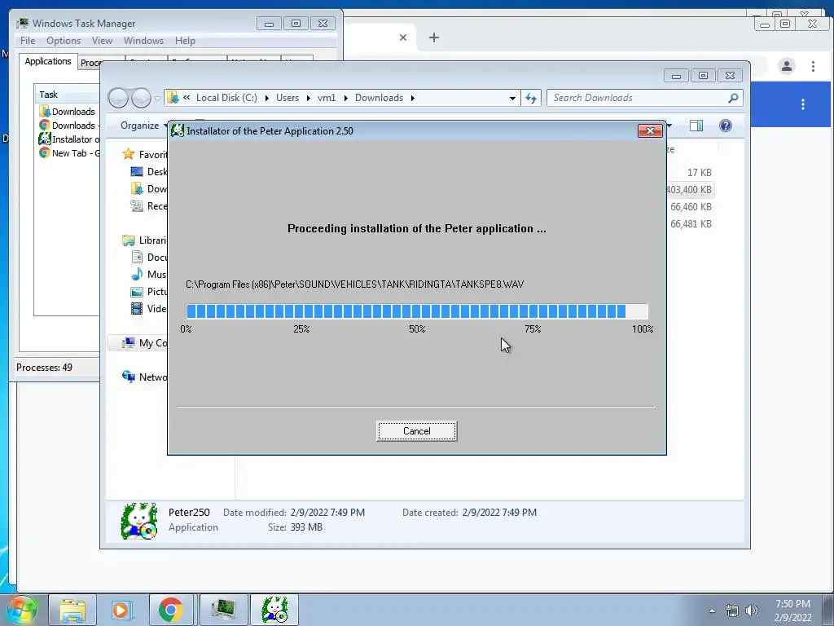Open Help menu in Task Manager
This screenshot has height=626, width=834.
[185, 41]
